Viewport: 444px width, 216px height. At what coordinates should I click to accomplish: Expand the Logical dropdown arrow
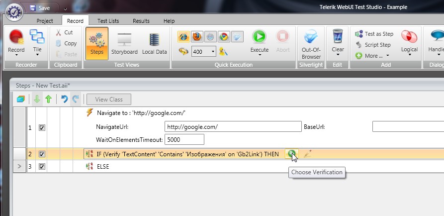pyautogui.click(x=410, y=56)
